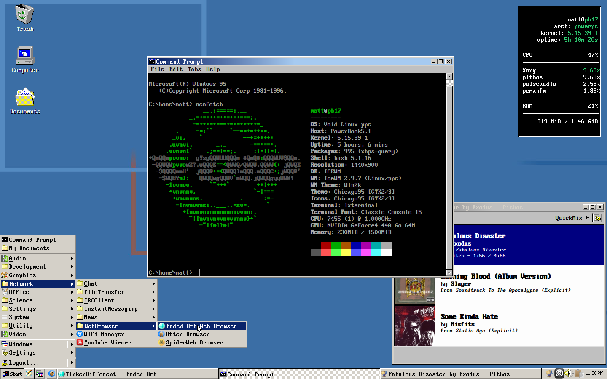
Task: Click the Pithos preferences gear icon
Action: click(x=597, y=218)
